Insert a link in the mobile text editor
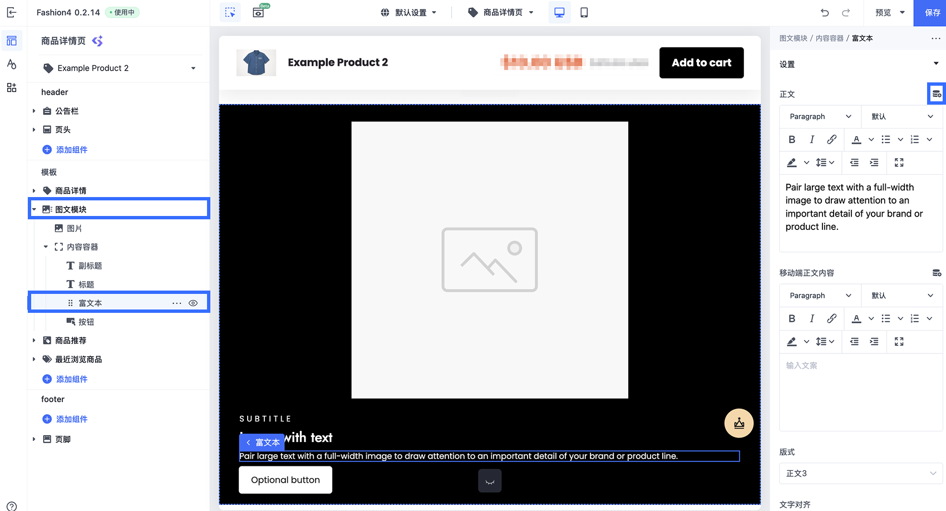This screenshot has width=946, height=511. (831, 318)
